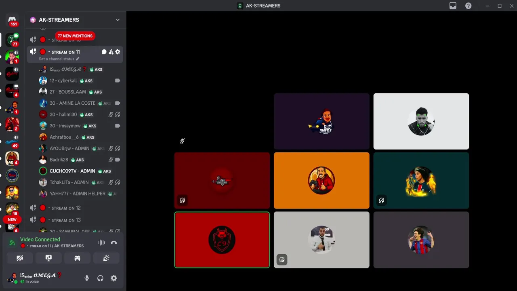Open the server icon with 77 badge

click(x=12, y=40)
